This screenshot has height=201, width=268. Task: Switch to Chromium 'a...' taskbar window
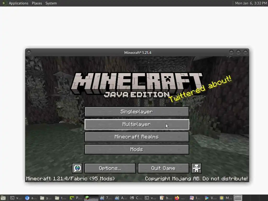pos(31,198)
